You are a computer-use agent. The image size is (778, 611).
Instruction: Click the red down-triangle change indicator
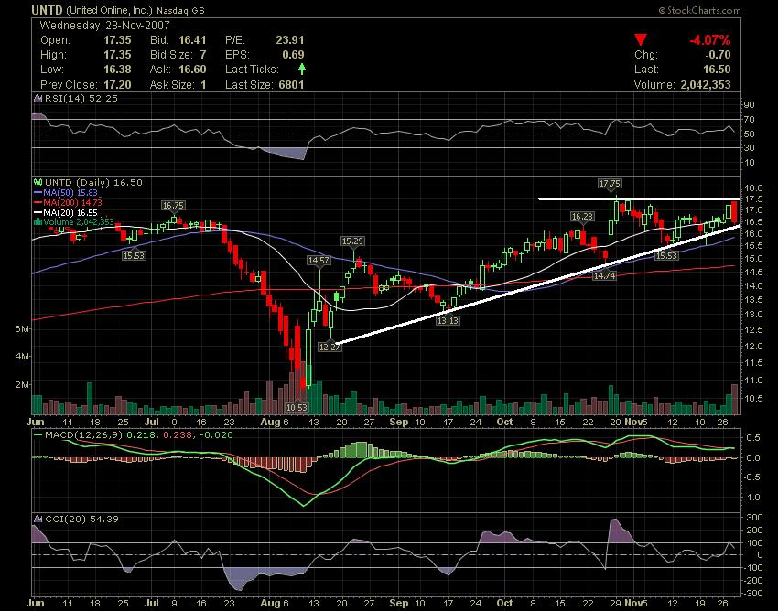tap(641, 39)
